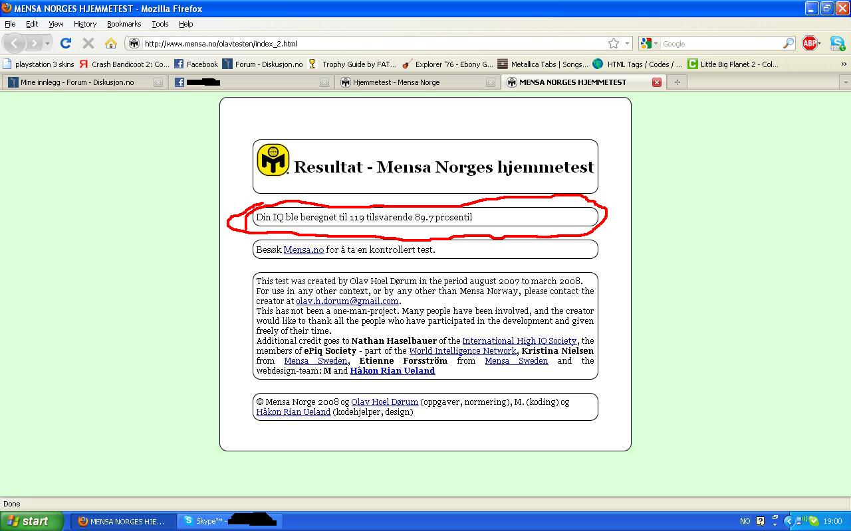
Task: Open HTML Tags / Codes bookmark
Action: click(x=637, y=64)
